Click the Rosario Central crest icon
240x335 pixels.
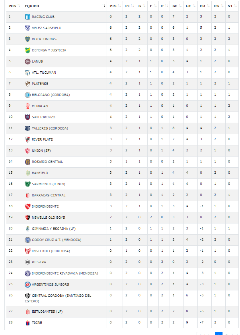pyautogui.click(x=27, y=162)
